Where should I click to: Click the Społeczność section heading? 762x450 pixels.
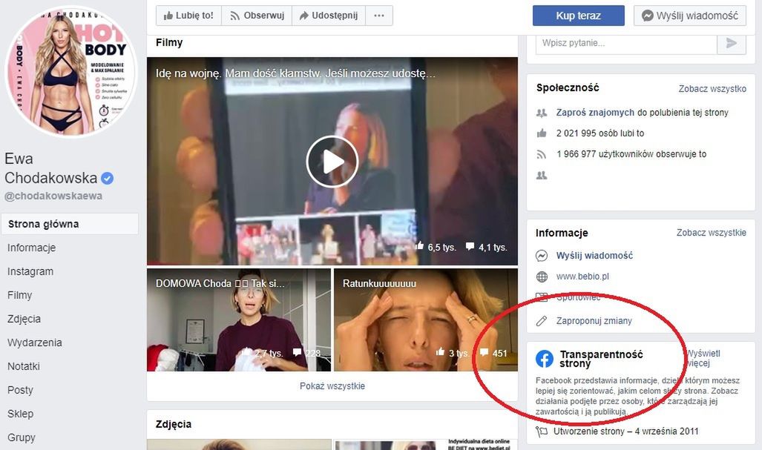[x=568, y=88]
